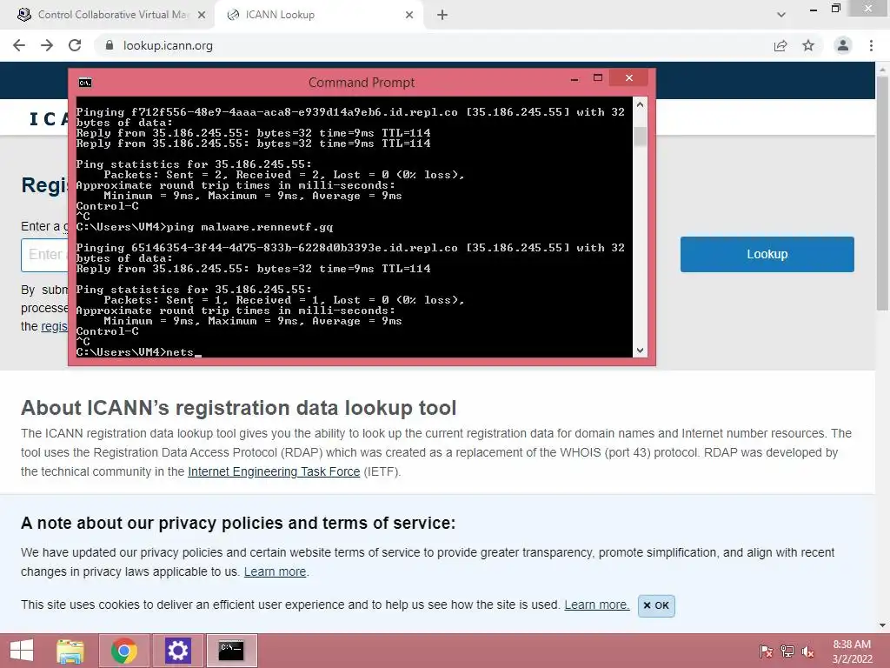The image size is (890, 668).
Task: Reload the ICANN Lookup page
Action: (x=75, y=45)
